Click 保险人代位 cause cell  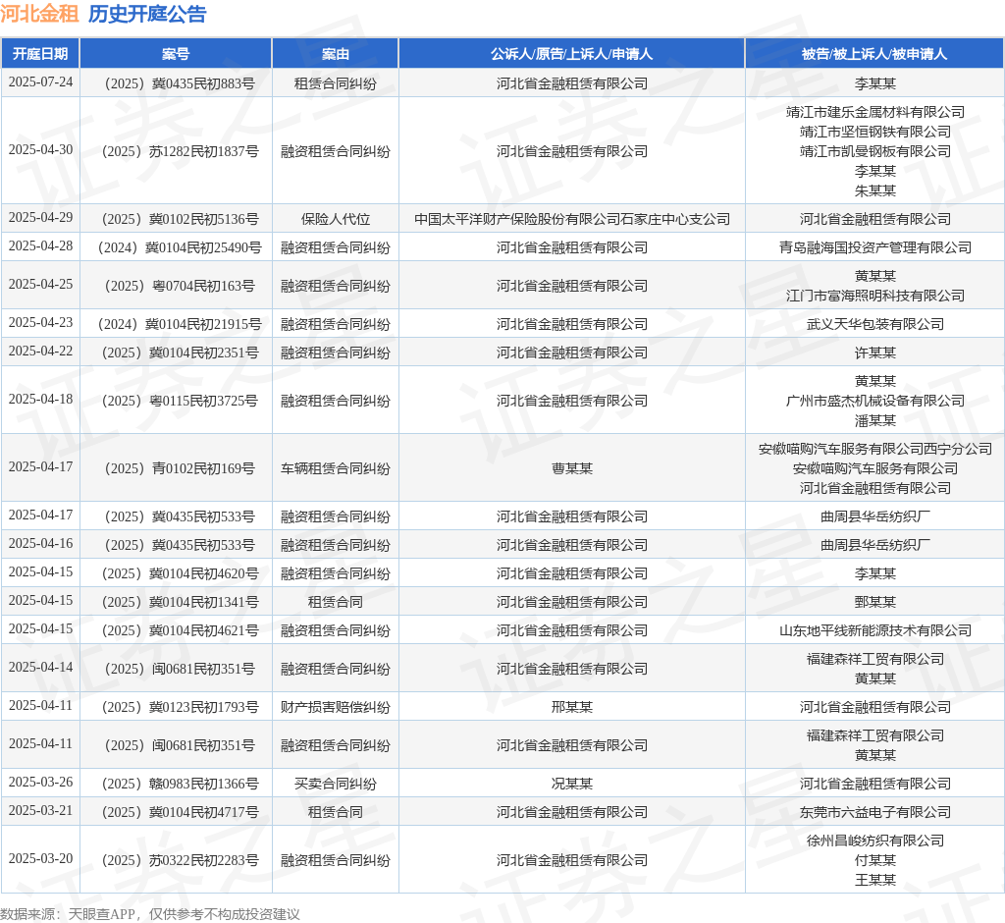(336, 219)
